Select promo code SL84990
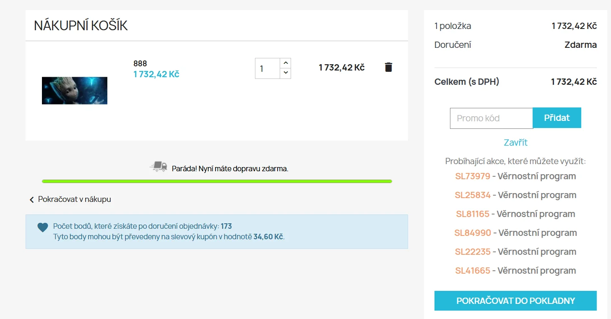The height and width of the screenshot is (319, 611). tap(473, 233)
